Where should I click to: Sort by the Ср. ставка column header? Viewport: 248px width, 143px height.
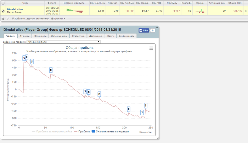pyautogui.click(x=142, y=3)
